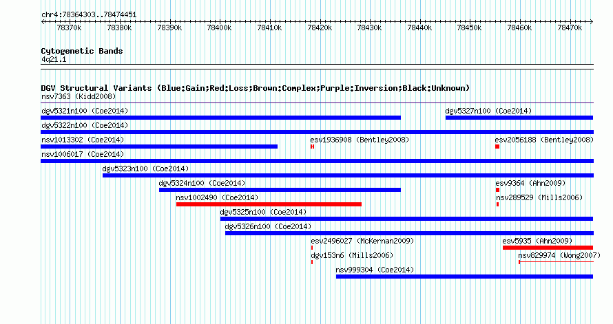This screenshot has height=324, width=613.
Task: Open dgv5322n100 (Coe2014) variant label
Action: pos(85,125)
